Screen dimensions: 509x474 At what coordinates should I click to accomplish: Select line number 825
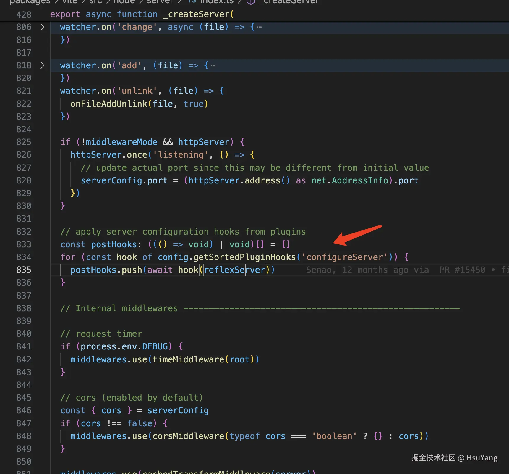tap(24, 142)
